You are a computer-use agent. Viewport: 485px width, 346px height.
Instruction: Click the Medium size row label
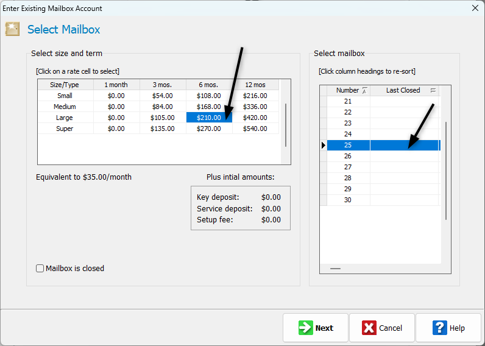click(65, 107)
